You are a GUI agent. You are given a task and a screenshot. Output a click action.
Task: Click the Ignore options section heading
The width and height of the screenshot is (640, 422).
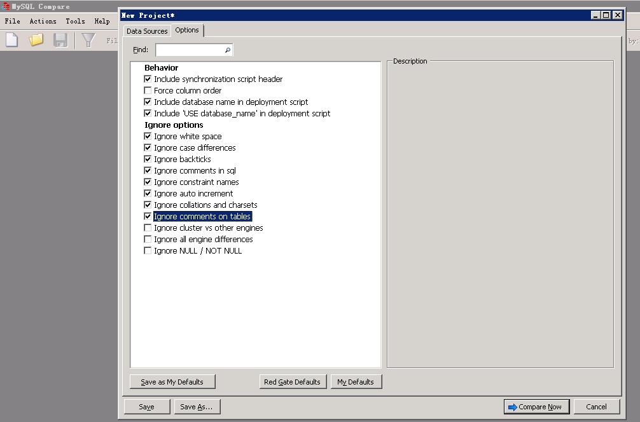pyautogui.click(x=174, y=125)
